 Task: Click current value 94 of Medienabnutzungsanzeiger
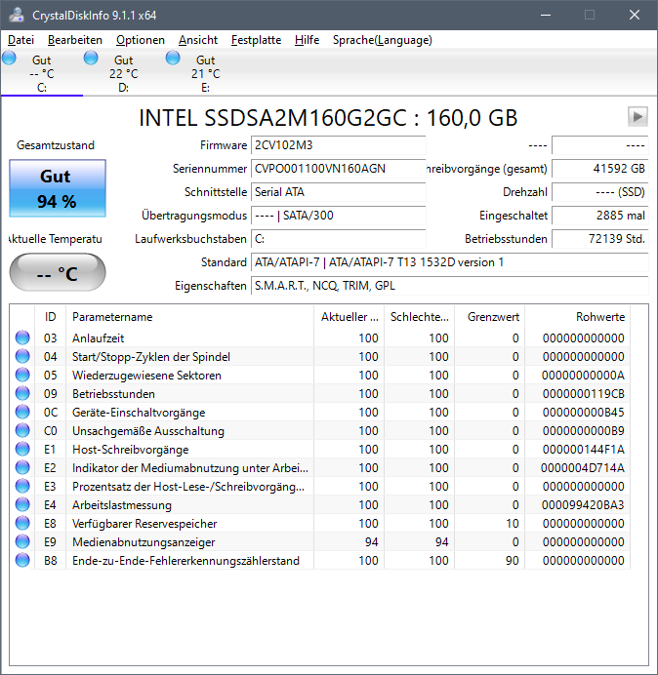(x=371, y=542)
